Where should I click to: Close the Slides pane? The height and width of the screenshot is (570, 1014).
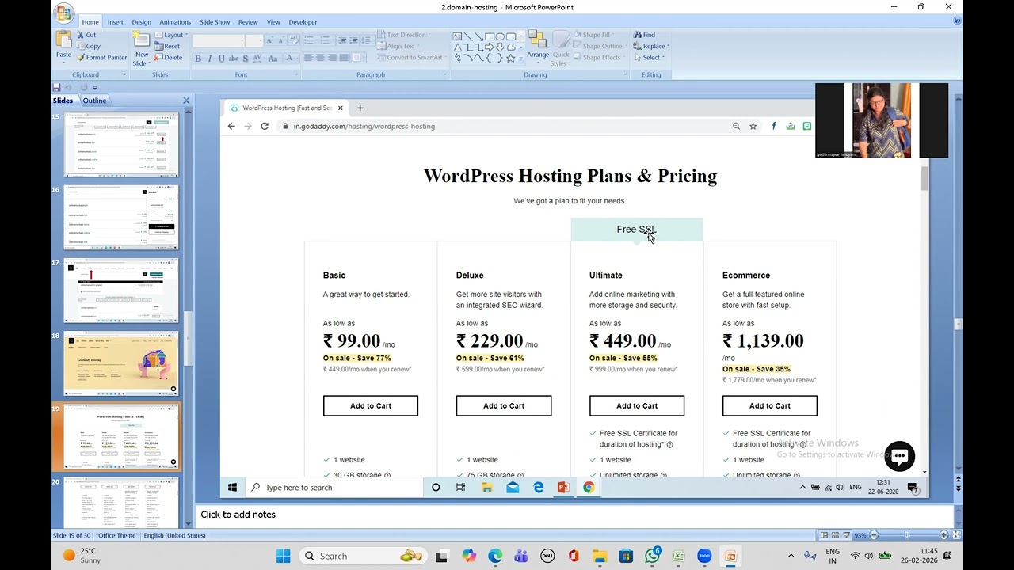(186, 101)
